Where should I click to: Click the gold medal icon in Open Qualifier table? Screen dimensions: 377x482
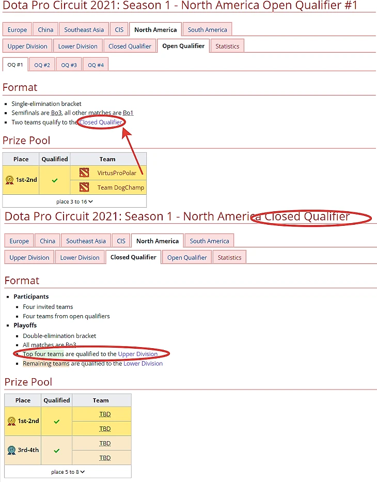click(x=10, y=180)
